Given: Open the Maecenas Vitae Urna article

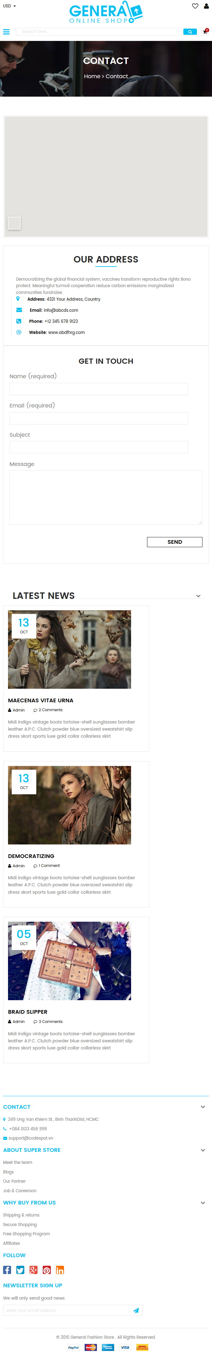Looking at the screenshot, I should (41, 701).
